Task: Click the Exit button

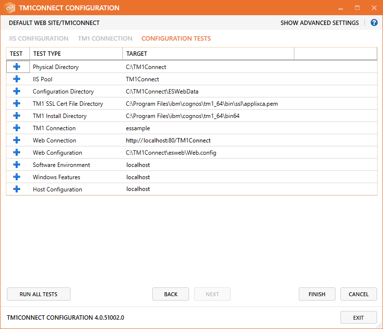Action: 359,318
